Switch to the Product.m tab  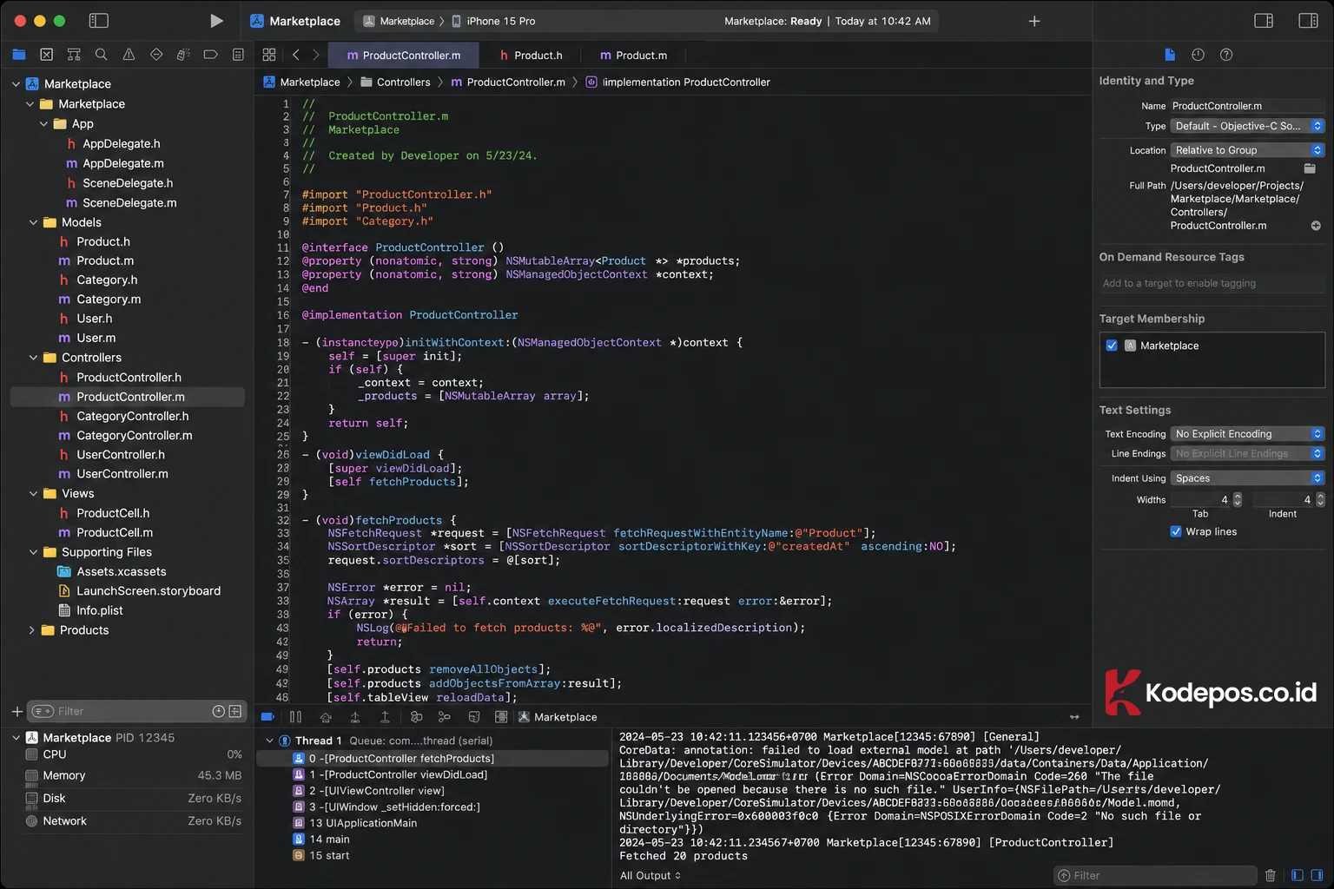[x=634, y=55]
